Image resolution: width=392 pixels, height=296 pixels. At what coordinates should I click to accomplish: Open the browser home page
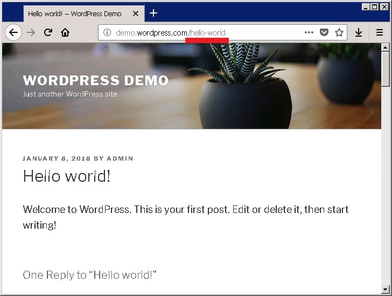click(x=65, y=32)
